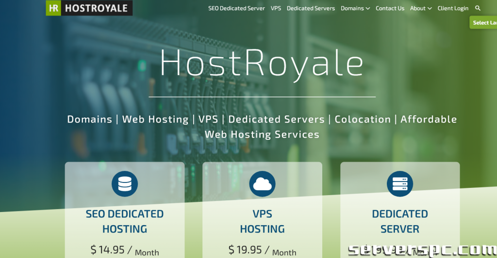497x258 pixels.
Task: Open SEO Dedicated Server in navigation
Action: [x=236, y=8]
